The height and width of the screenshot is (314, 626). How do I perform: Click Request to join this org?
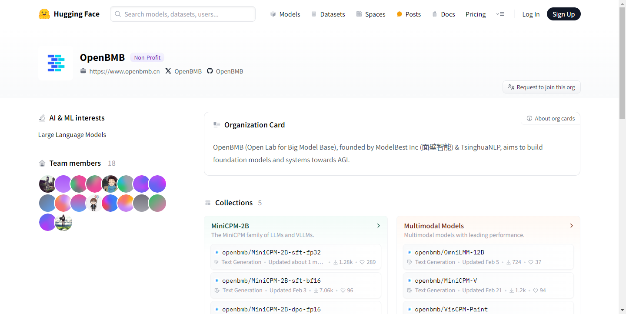tap(542, 87)
